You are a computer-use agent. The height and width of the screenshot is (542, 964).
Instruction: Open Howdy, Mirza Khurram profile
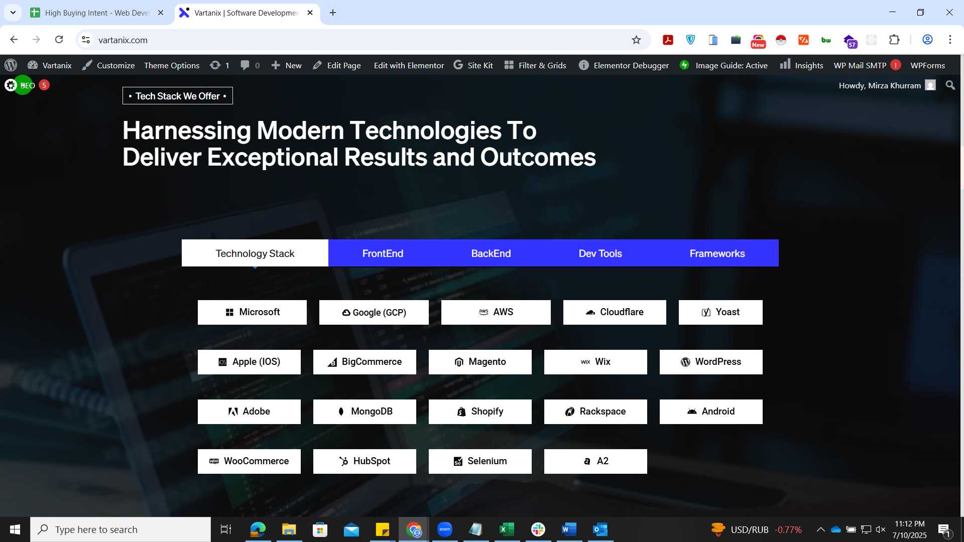coord(887,85)
